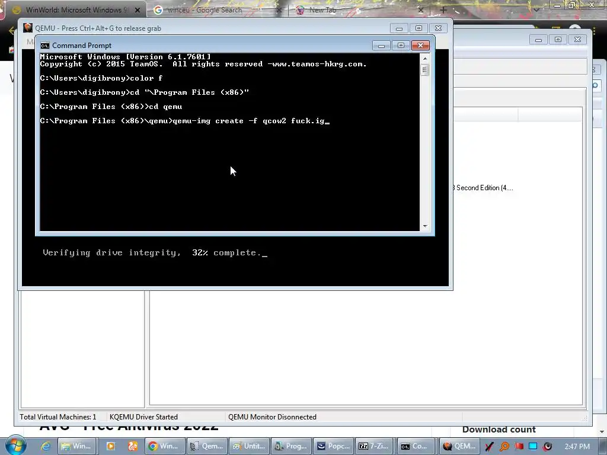Screen dimensions: 607x455
Task: Maximize the QEMU window
Action: (x=418, y=28)
